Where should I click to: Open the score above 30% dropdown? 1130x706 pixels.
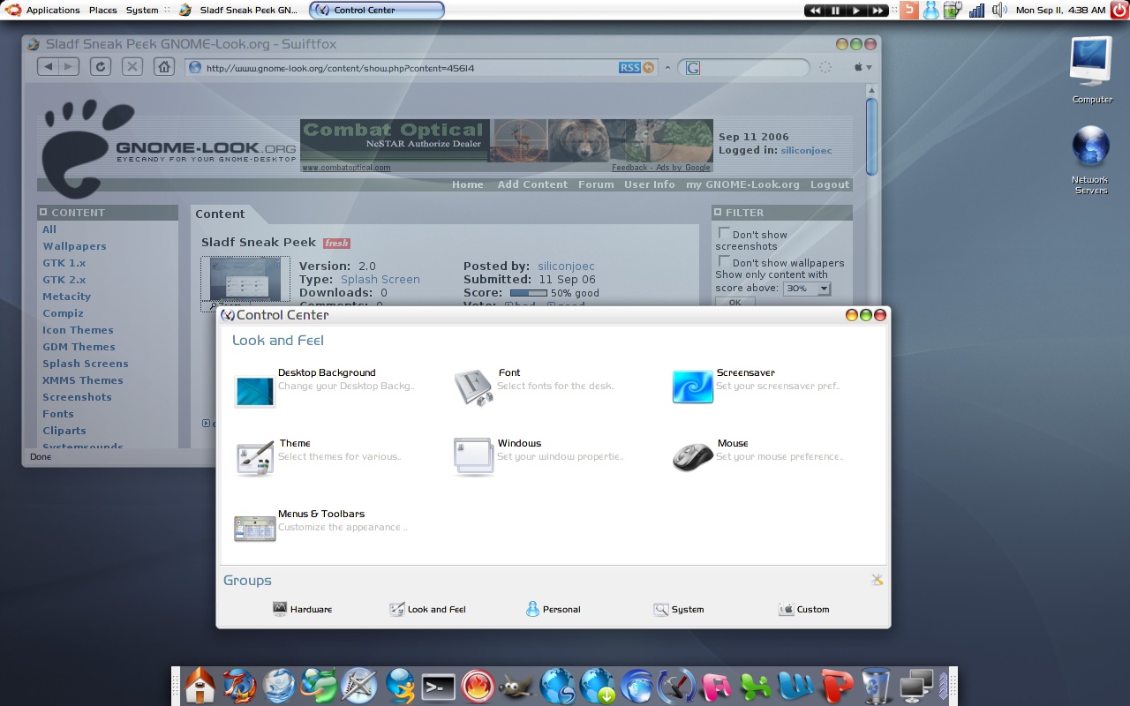(x=807, y=289)
